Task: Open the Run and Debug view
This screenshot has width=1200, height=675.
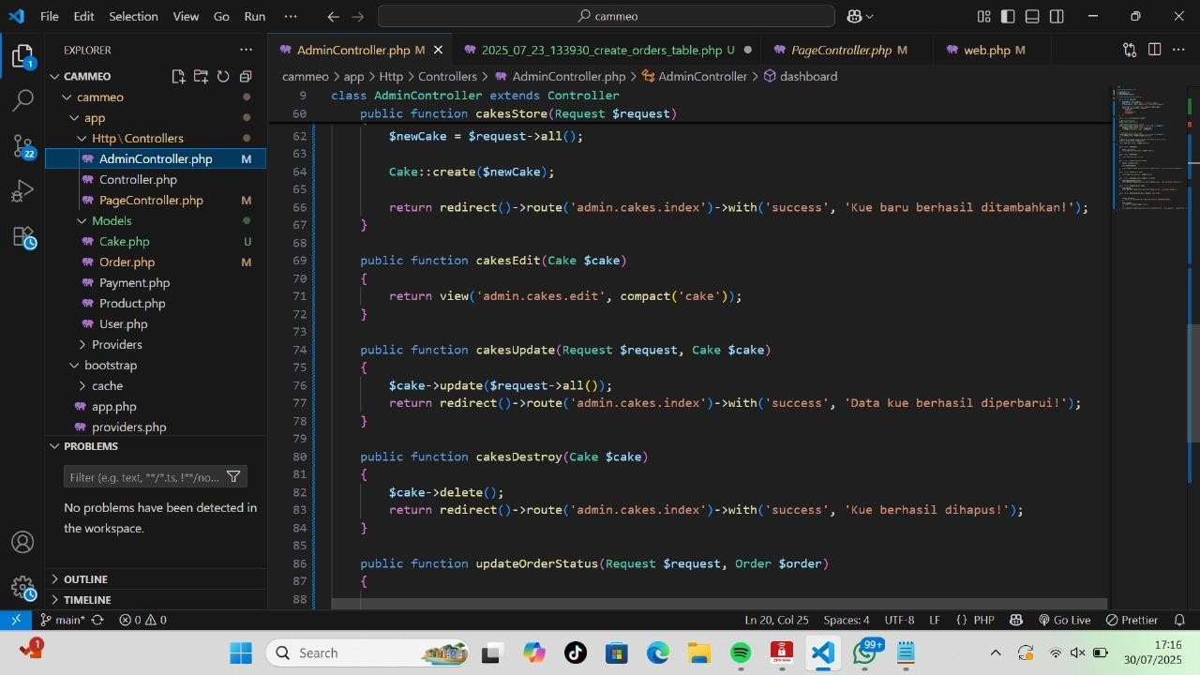Action: [x=22, y=191]
